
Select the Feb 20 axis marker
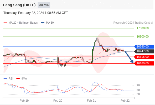click(x=58, y=101)
